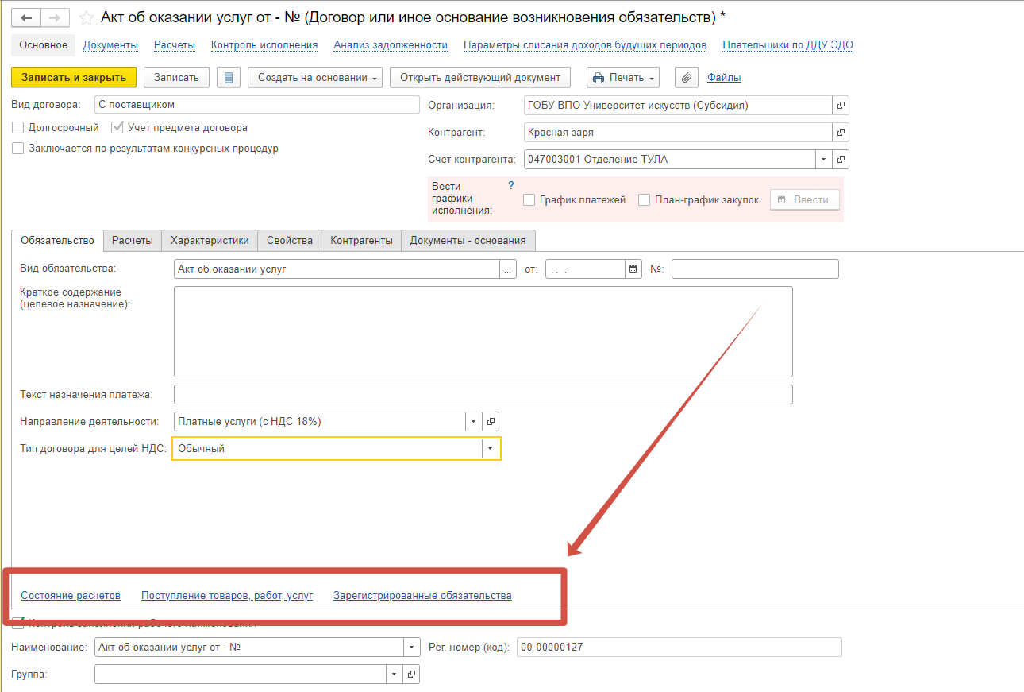Select the Характеристики tab
Screen dimensions: 1024x692
click(210, 240)
